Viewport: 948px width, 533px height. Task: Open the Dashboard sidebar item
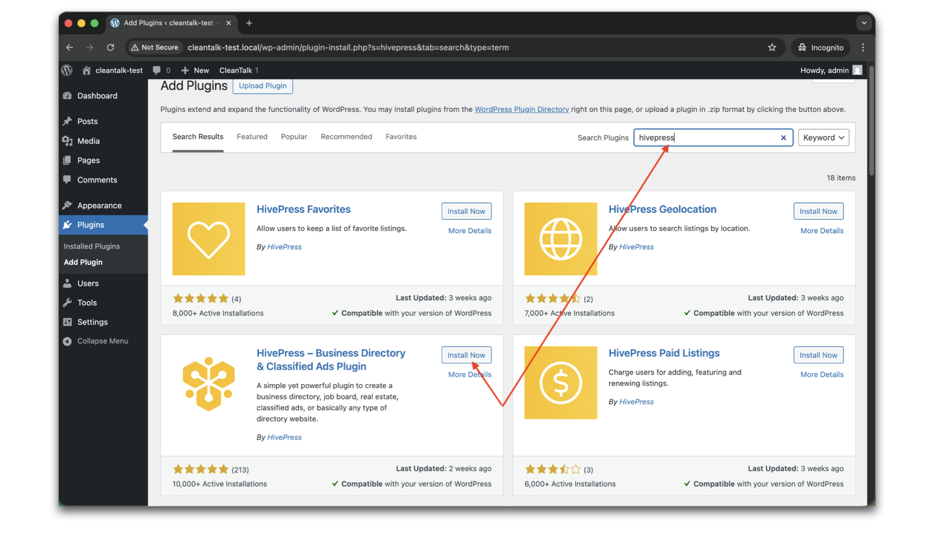click(x=97, y=96)
